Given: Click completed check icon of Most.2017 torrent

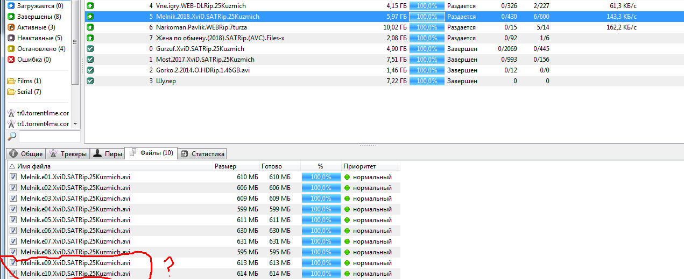Looking at the screenshot, I should pos(90,60).
